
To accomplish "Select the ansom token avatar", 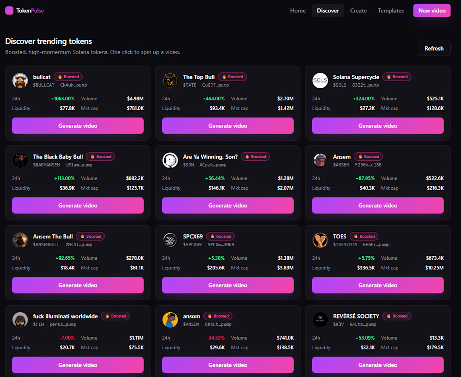I will pos(170,320).
